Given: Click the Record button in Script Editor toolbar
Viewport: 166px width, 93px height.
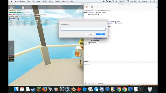Looking at the screenshot, I should point(87,7).
